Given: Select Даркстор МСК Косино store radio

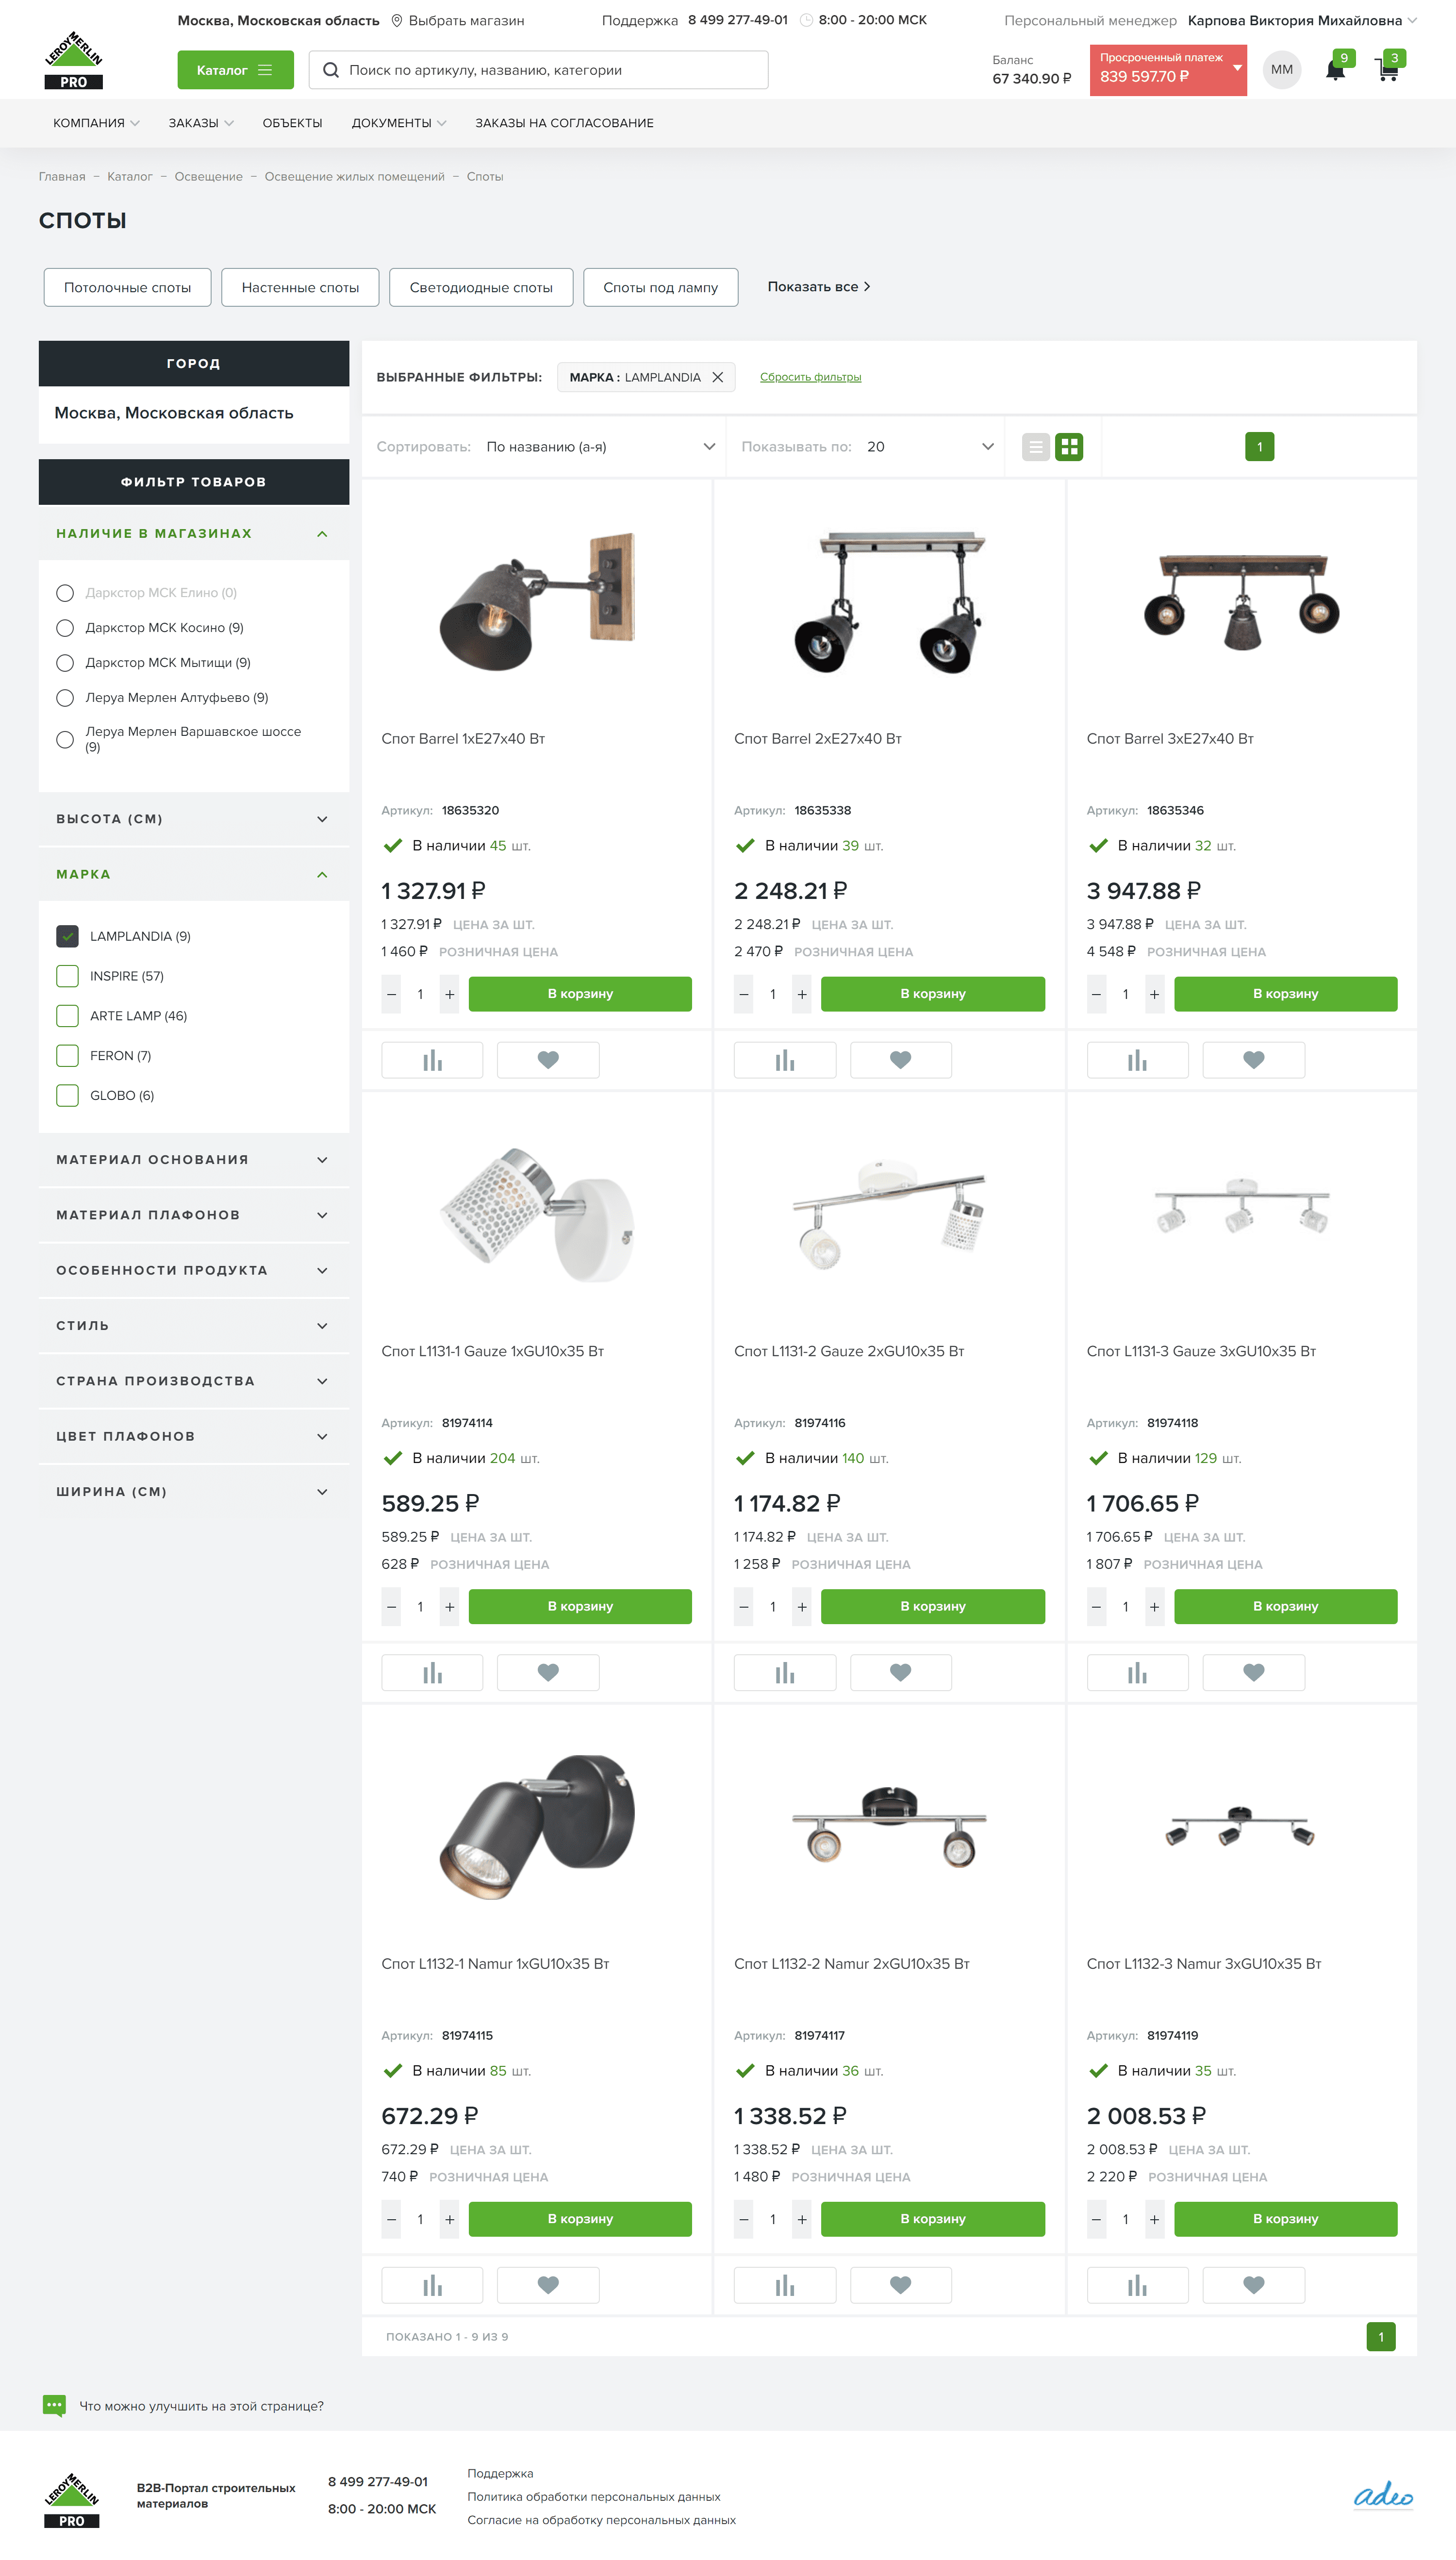Looking at the screenshot, I should [65, 628].
